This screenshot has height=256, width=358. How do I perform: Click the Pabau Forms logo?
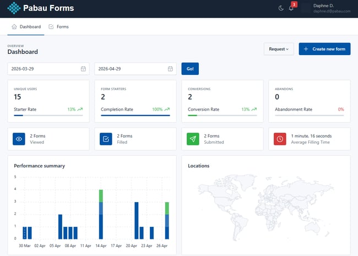tap(41, 8)
